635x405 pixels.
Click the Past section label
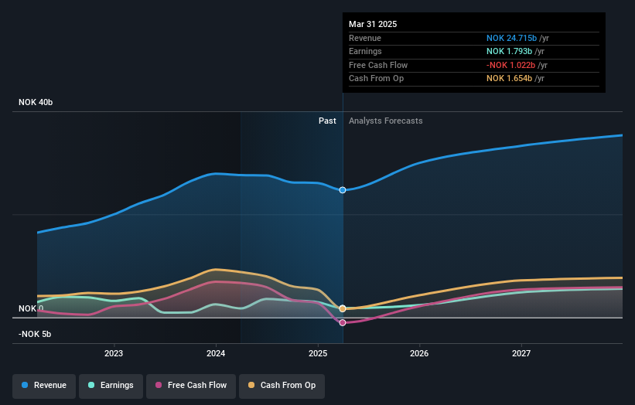point(327,121)
